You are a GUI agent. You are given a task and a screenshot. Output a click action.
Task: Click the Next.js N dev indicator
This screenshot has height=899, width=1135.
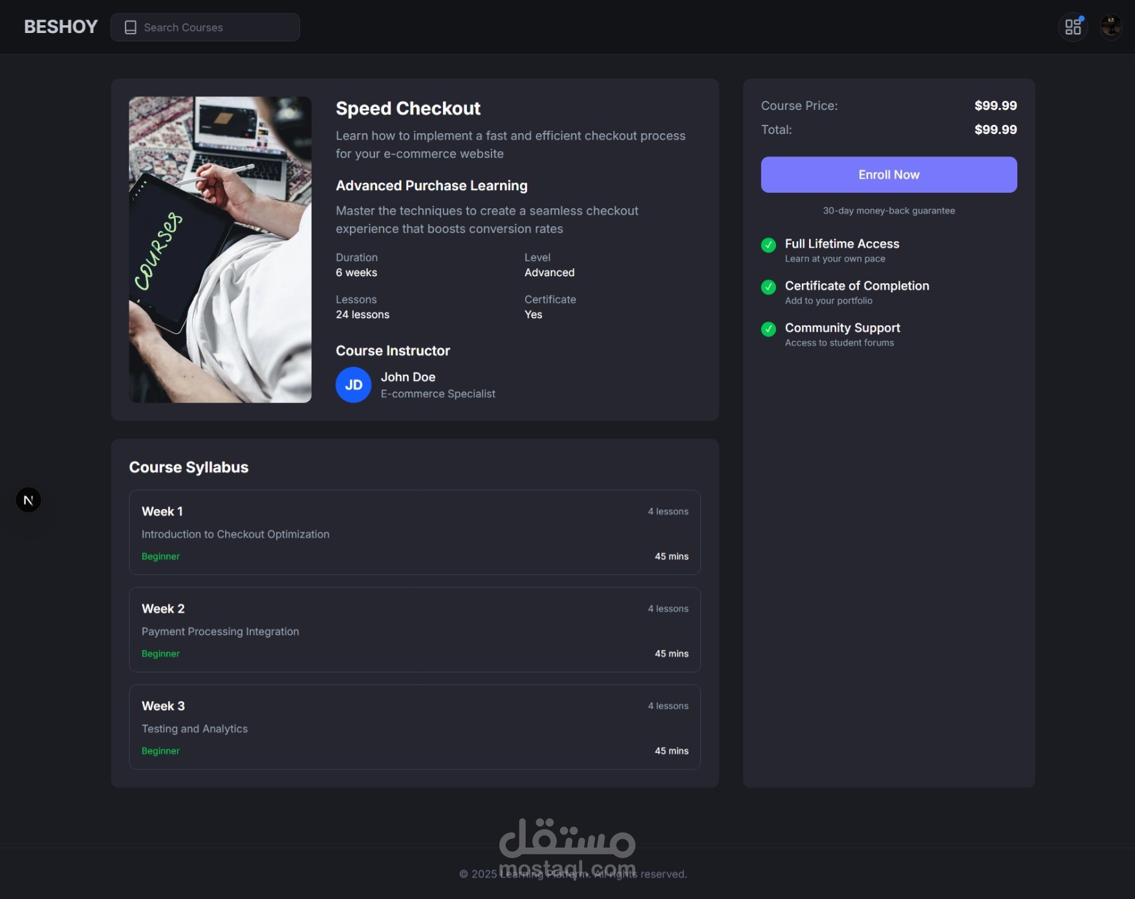tap(28, 500)
